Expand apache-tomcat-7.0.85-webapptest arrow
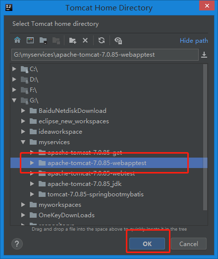The image size is (218, 259). (32, 163)
